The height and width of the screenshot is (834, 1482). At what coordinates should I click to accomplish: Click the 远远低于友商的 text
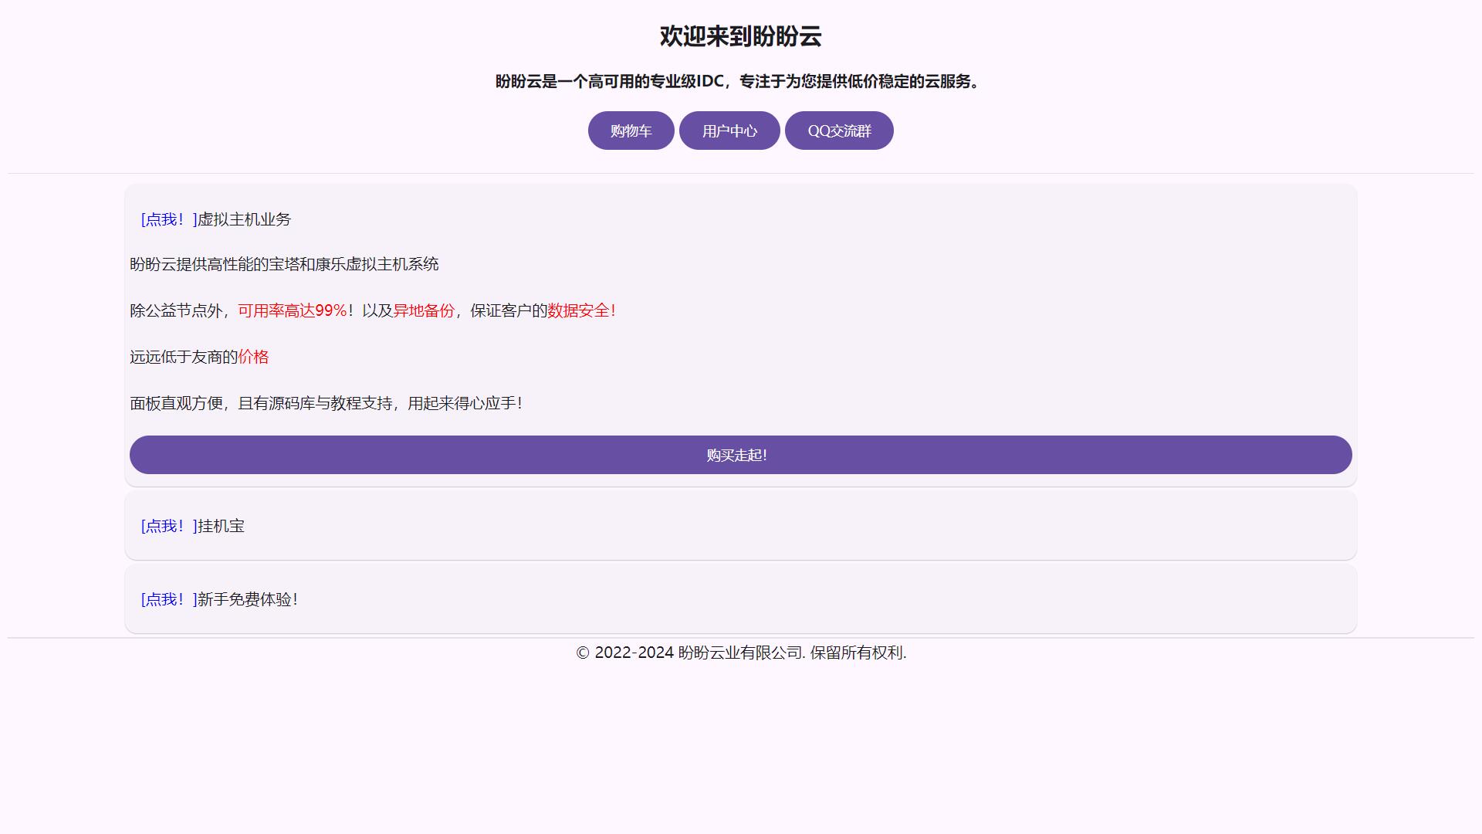point(184,357)
